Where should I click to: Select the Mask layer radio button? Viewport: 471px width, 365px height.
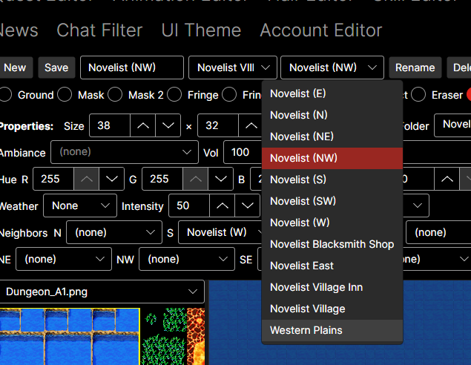tap(65, 95)
